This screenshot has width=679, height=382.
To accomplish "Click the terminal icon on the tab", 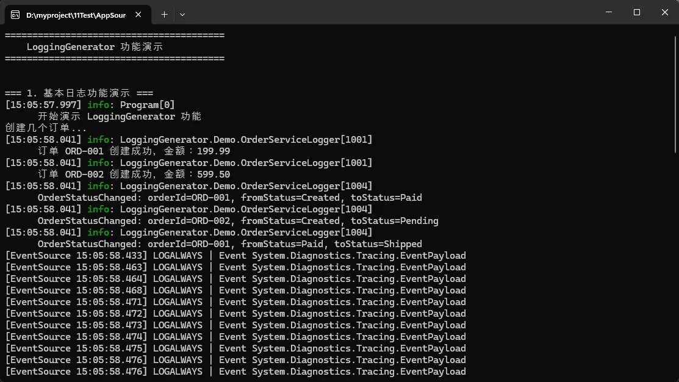I will click(15, 14).
